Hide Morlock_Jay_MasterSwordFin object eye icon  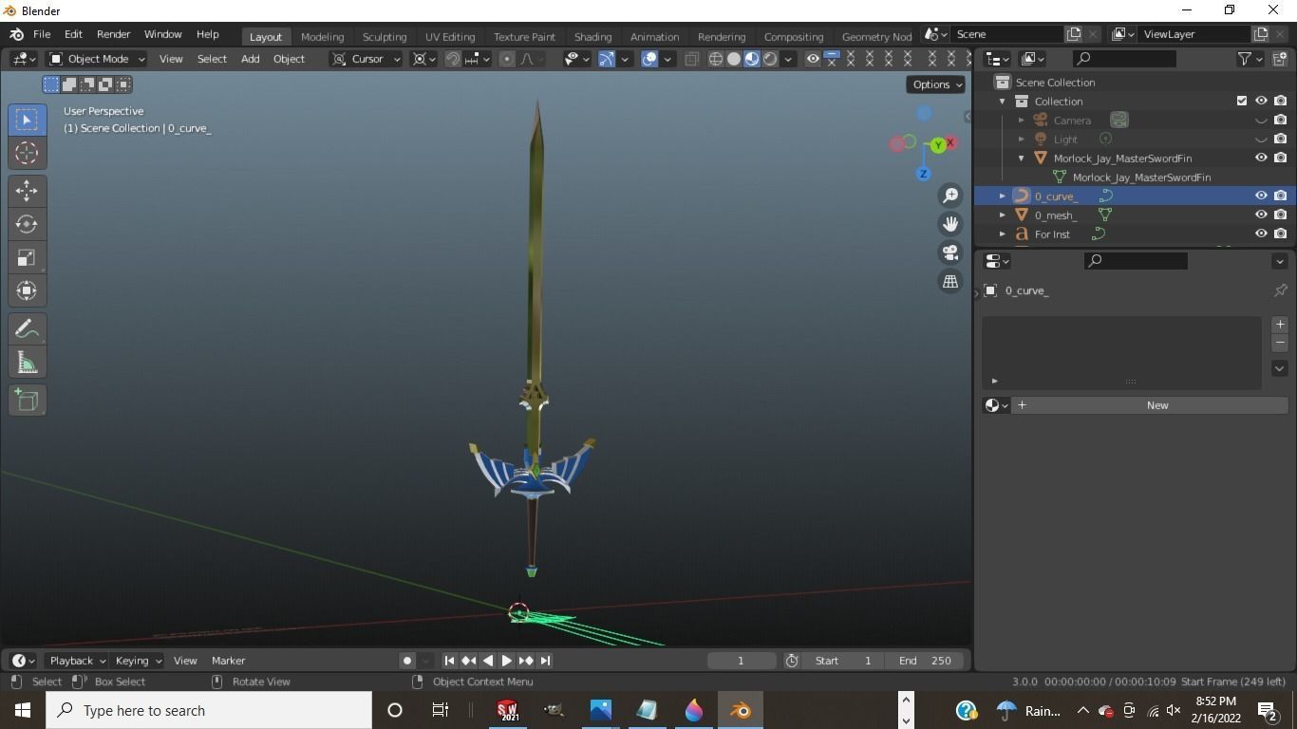(x=1261, y=158)
